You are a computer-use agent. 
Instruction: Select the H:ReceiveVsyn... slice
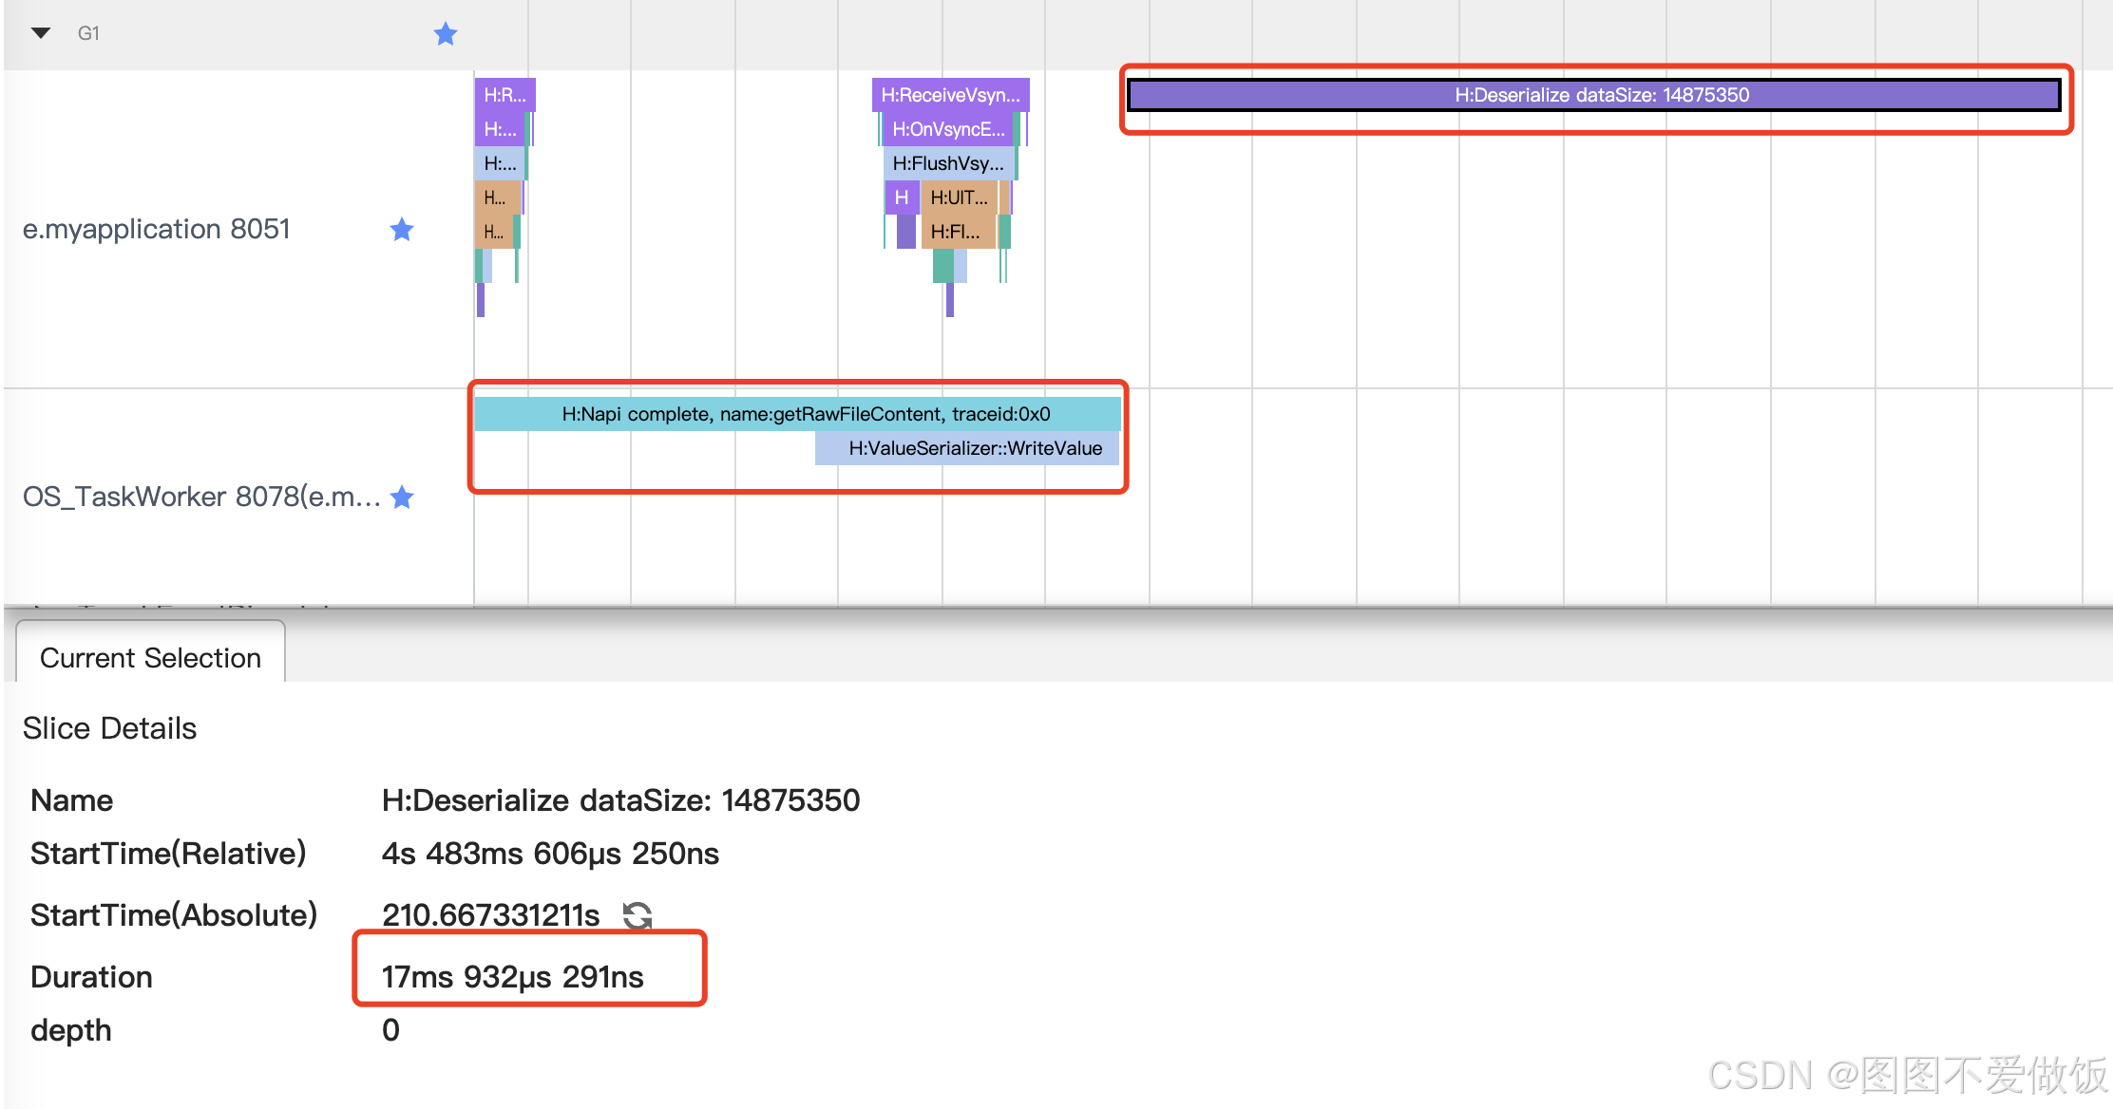[949, 95]
